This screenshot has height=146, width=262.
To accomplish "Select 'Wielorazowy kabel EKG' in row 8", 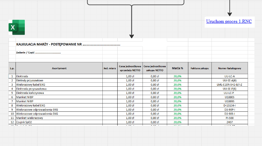I will tap(59, 105).
